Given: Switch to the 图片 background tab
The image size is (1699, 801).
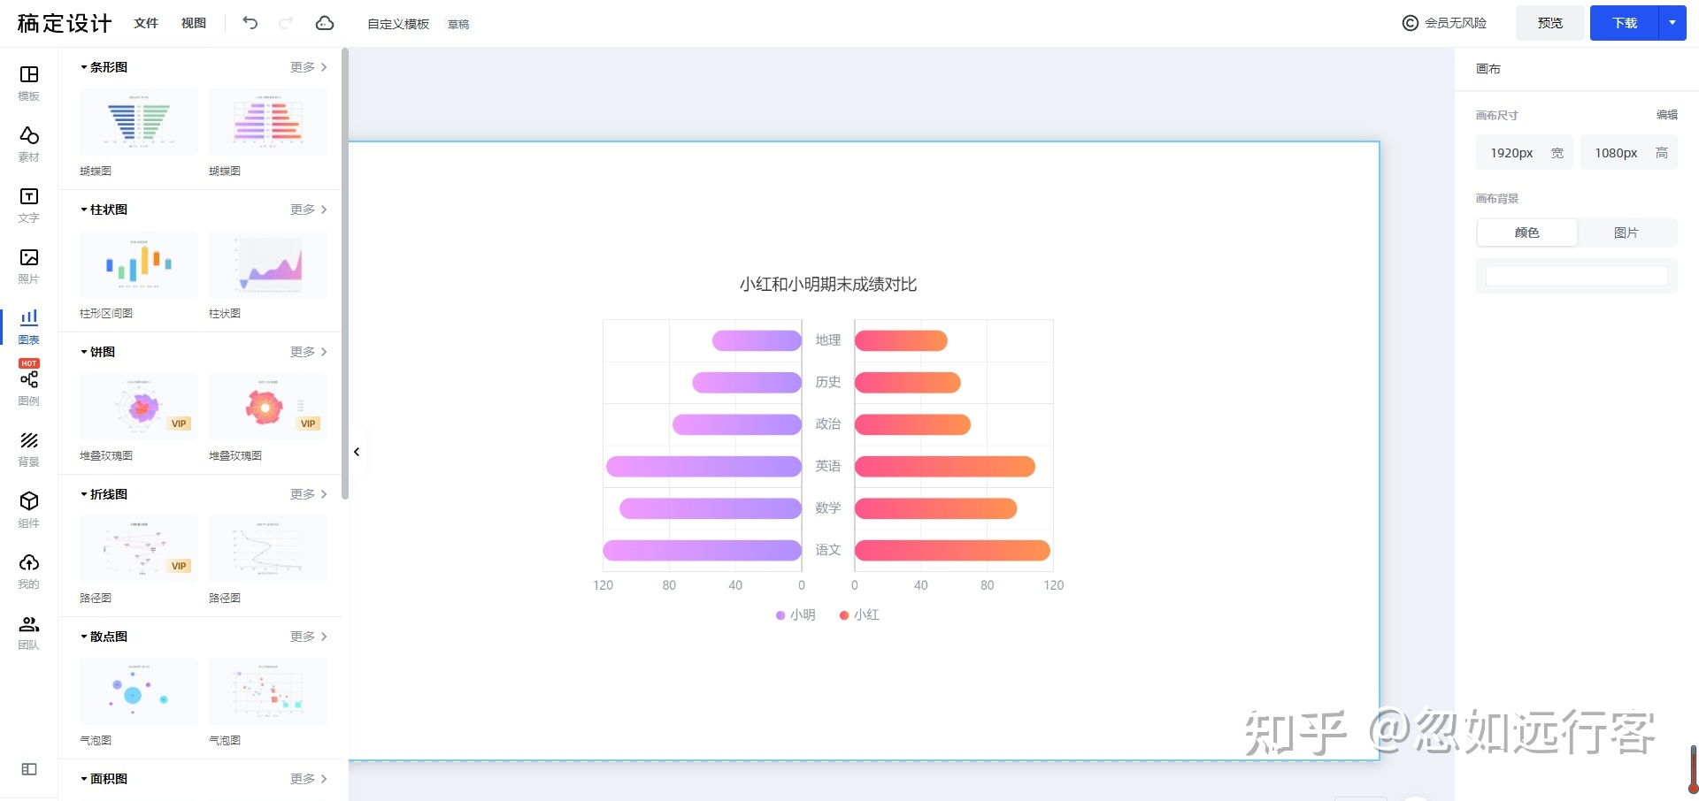Looking at the screenshot, I should click(1626, 233).
